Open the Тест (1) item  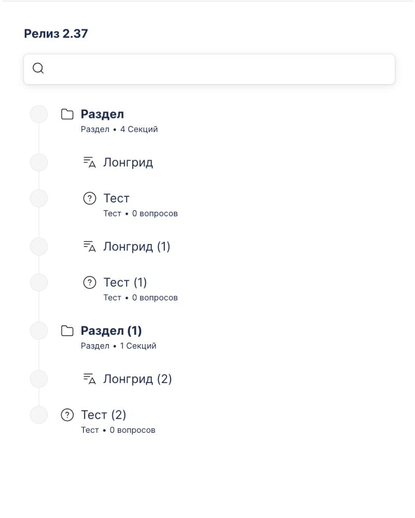125,282
